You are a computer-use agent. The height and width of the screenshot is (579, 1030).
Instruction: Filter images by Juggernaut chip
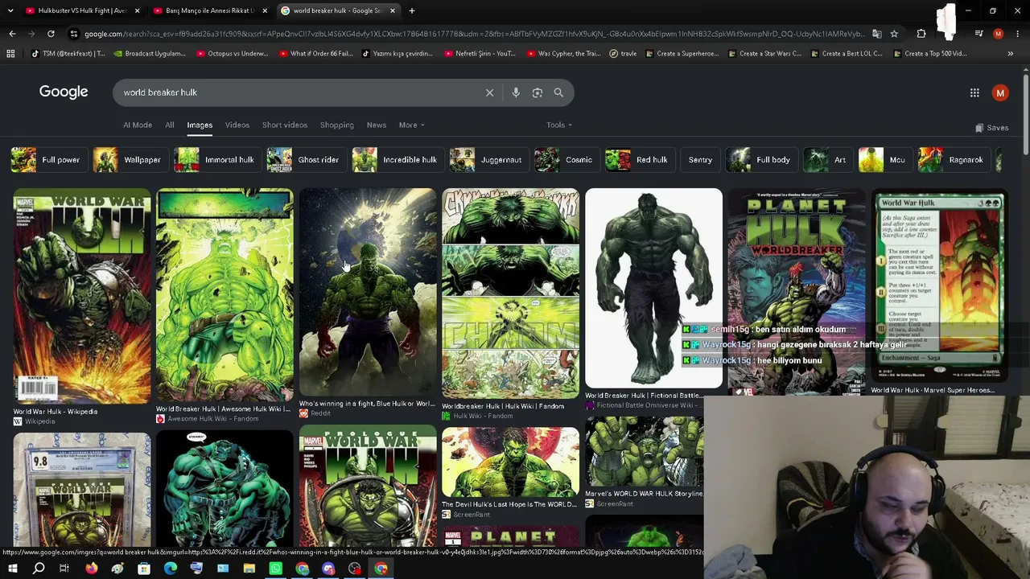click(488, 160)
